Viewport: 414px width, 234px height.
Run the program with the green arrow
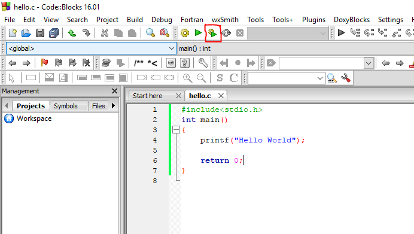click(198, 33)
